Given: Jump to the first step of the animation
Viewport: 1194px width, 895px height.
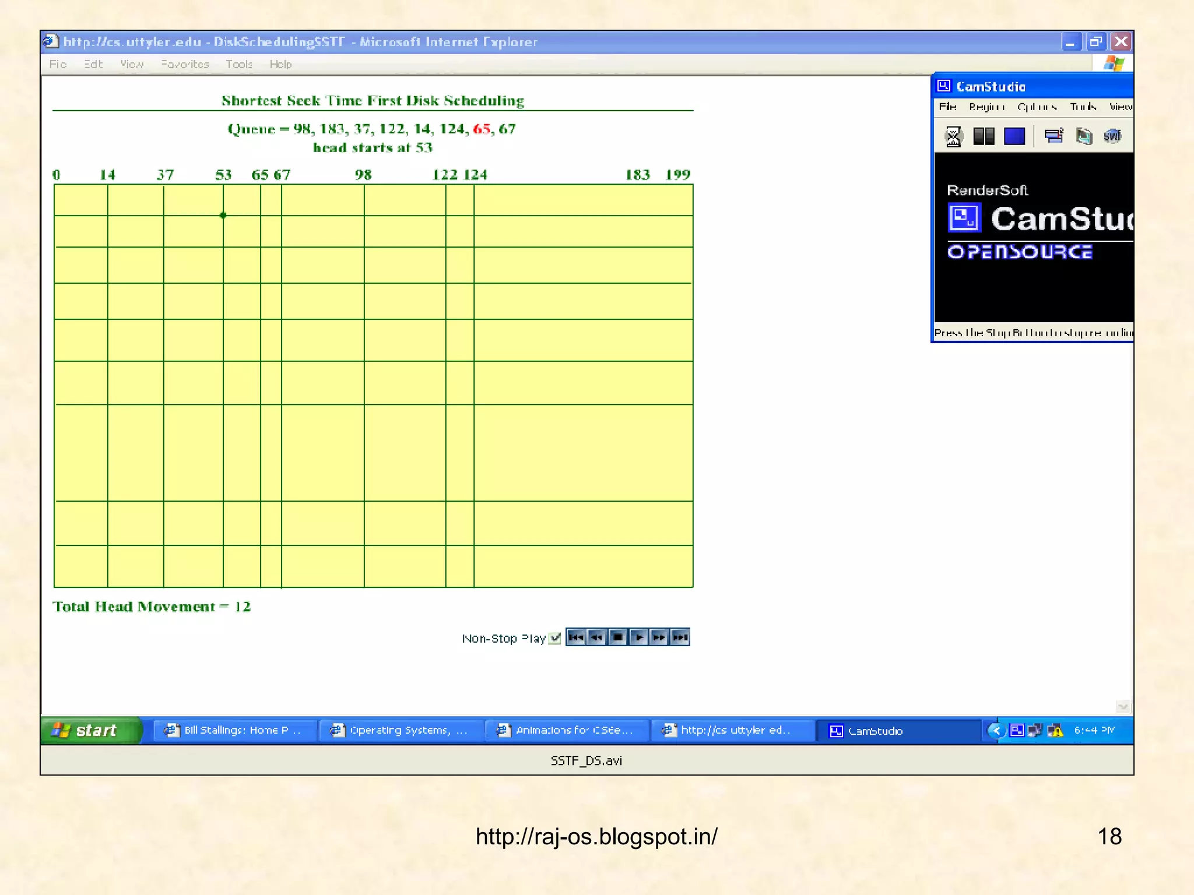Looking at the screenshot, I should [x=575, y=637].
